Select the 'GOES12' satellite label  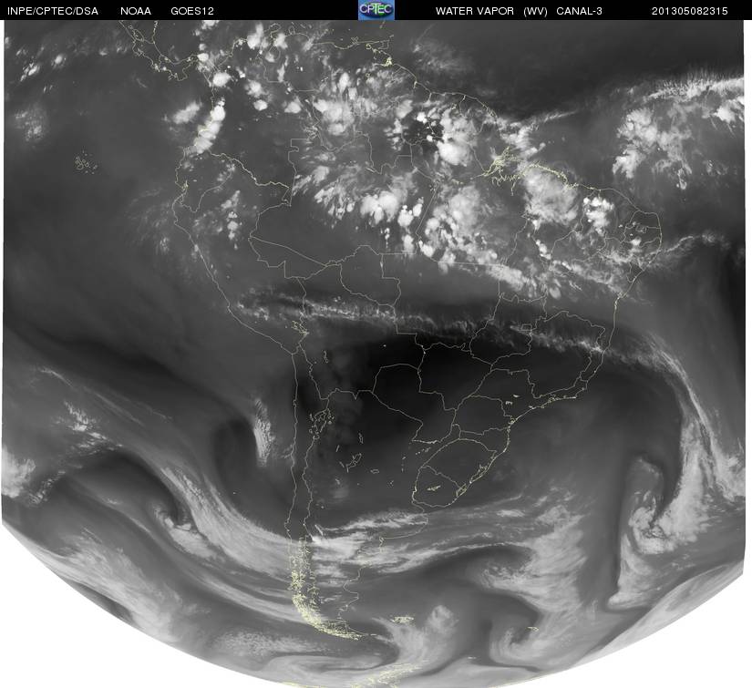point(192,11)
